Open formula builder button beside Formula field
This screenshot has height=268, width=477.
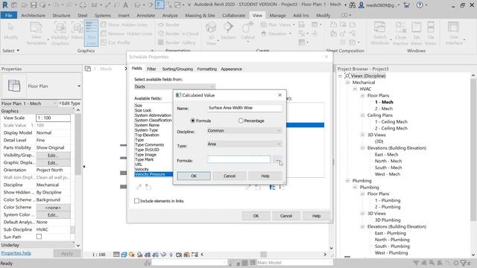(x=277, y=159)
